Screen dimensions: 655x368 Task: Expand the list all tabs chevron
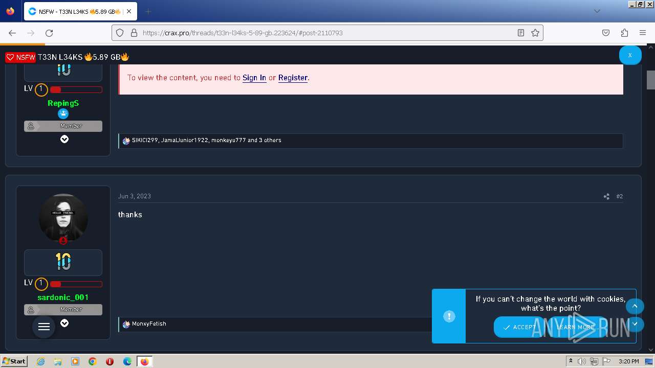point(597,11)
